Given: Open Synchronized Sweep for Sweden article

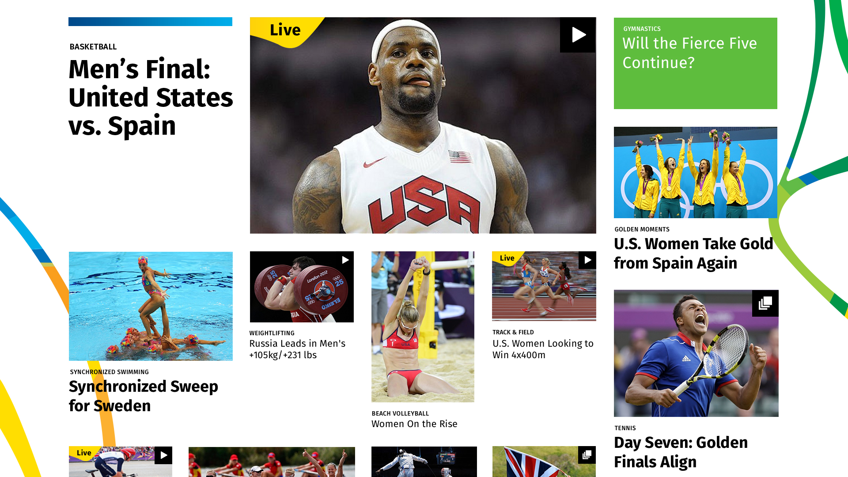Looking at the screenshot, I should pos(144,396).
